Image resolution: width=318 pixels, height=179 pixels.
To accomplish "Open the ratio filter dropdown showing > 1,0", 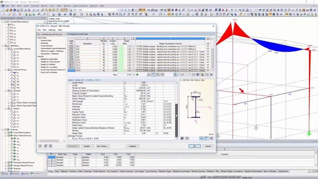I will coord(184,75).
